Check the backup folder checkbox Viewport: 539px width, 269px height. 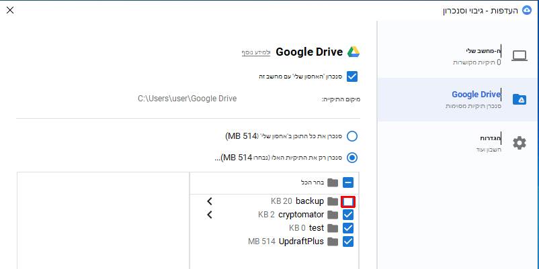348,202
